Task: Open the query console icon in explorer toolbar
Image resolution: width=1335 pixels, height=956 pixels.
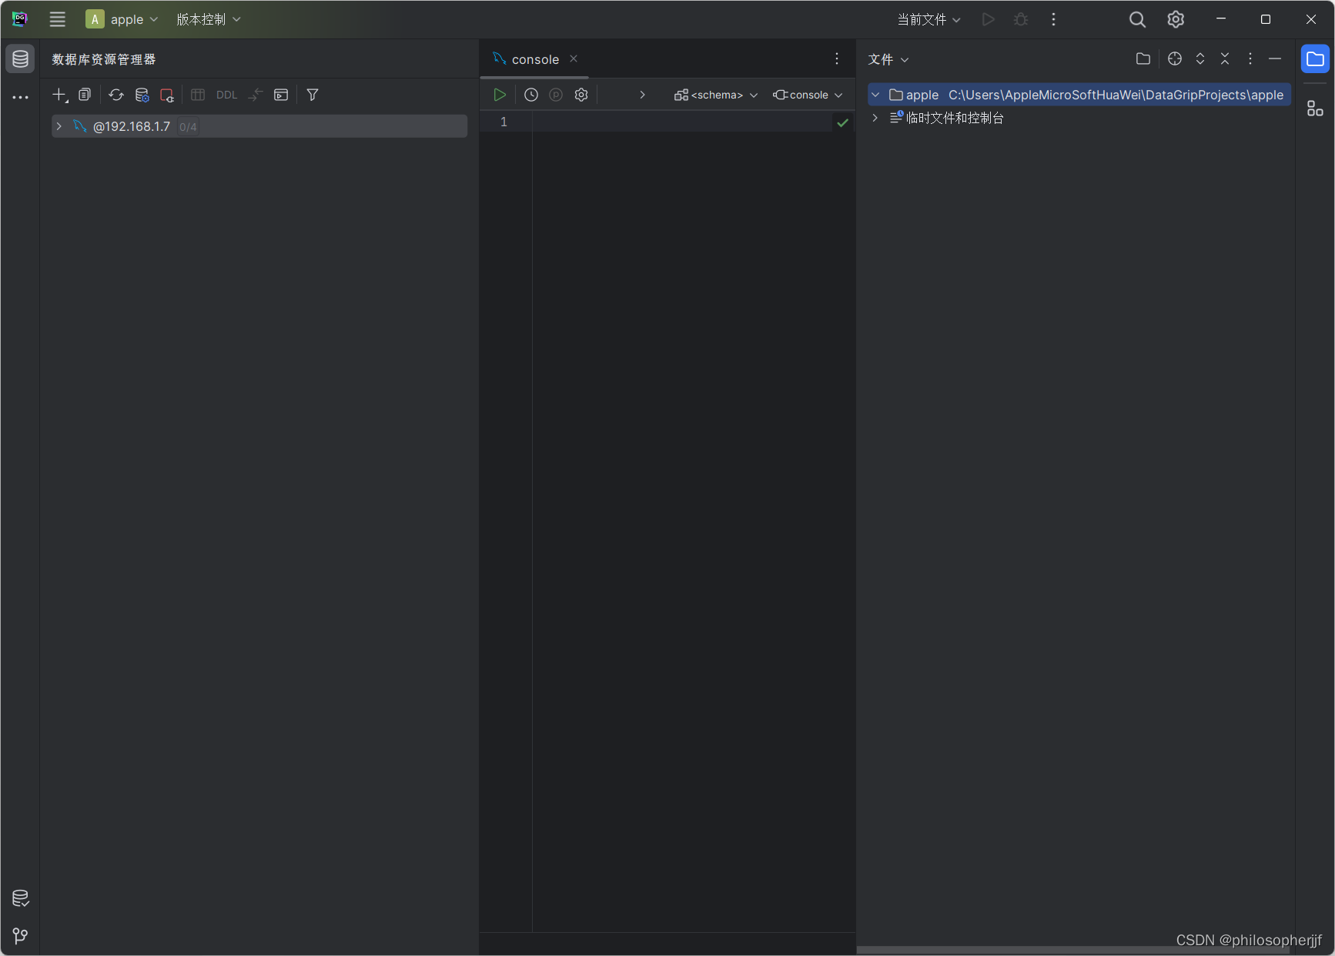Action: point(281,95)
